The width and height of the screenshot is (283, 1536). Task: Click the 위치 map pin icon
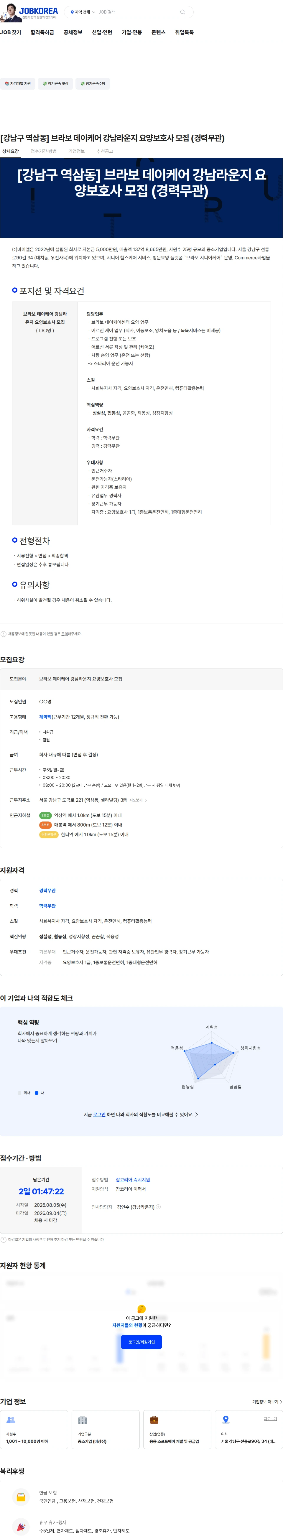(226, 1420)
